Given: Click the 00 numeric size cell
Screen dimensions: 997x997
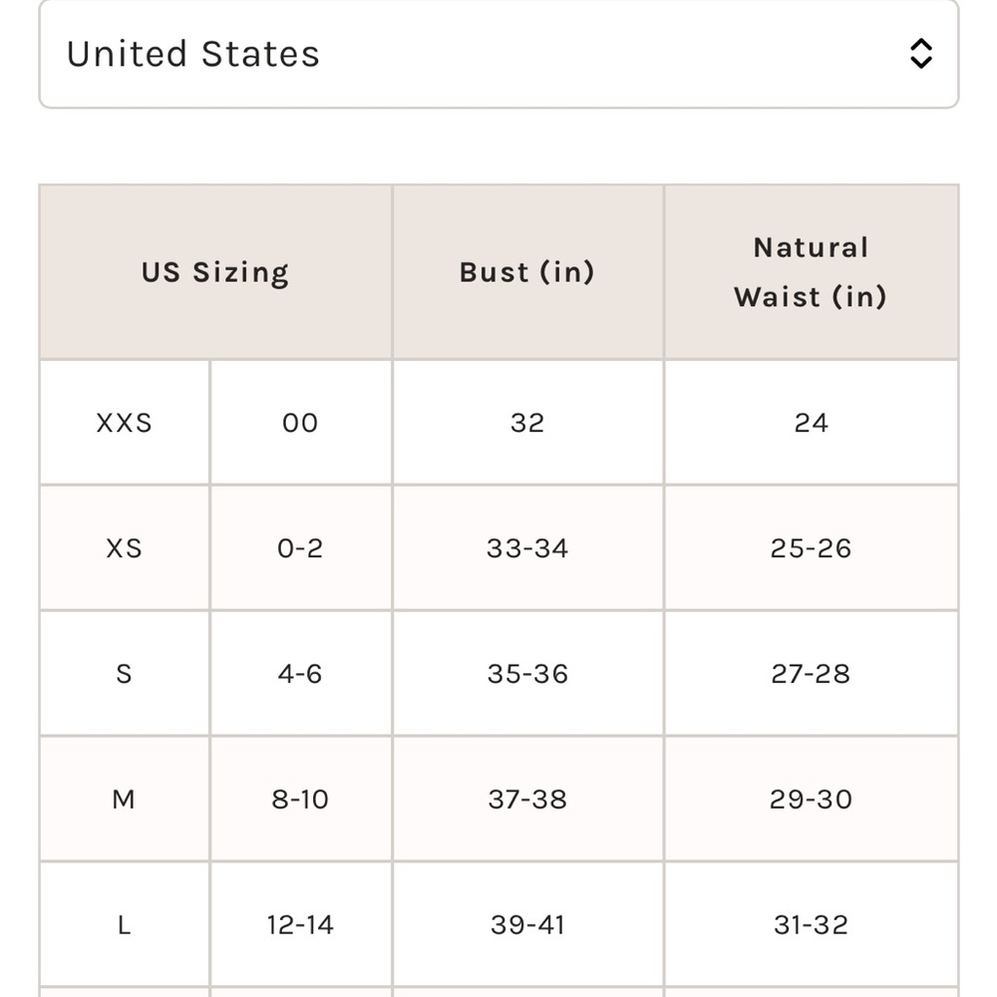Looking at the screenshot, I should [301, 422].
